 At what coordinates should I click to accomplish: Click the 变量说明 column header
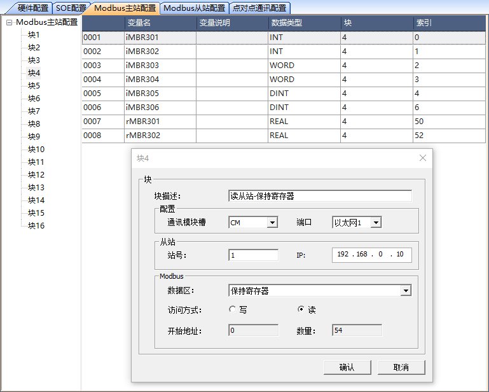click(x=232, y=22)
